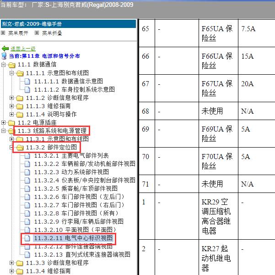
Task: Click row number 69 cell
Action: [x=147, y=134]
